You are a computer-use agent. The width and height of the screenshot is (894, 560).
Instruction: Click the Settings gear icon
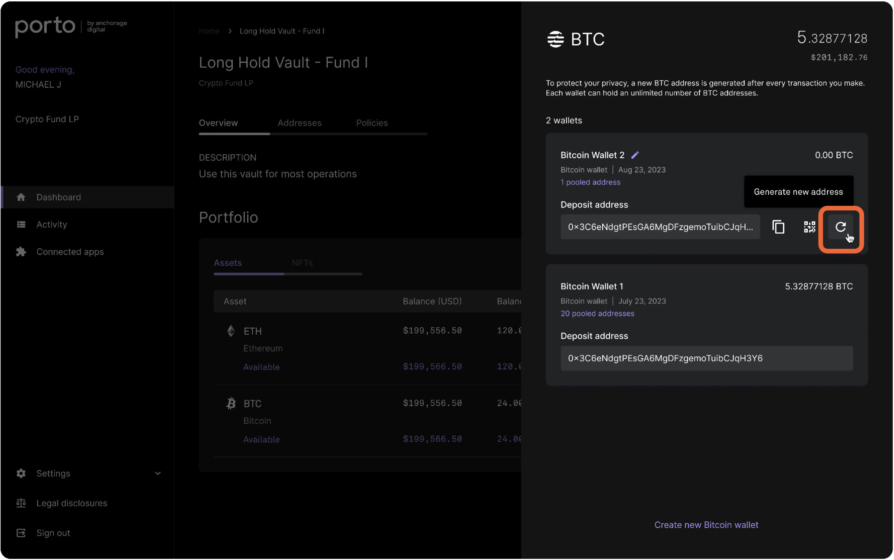(21, 473)
